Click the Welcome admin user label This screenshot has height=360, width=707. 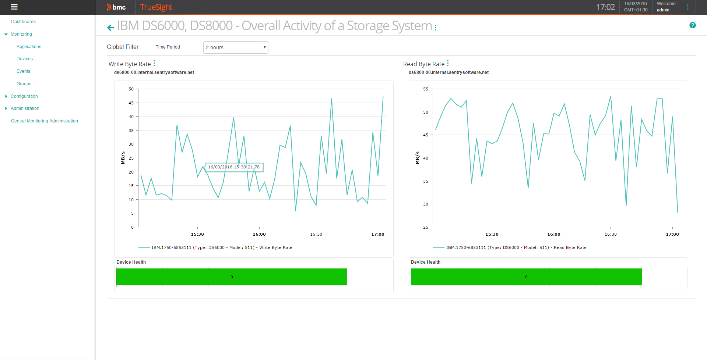(x=666, y=7)
